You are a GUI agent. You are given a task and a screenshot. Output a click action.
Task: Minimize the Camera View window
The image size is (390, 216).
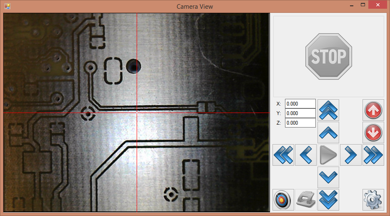coord(352,5)
